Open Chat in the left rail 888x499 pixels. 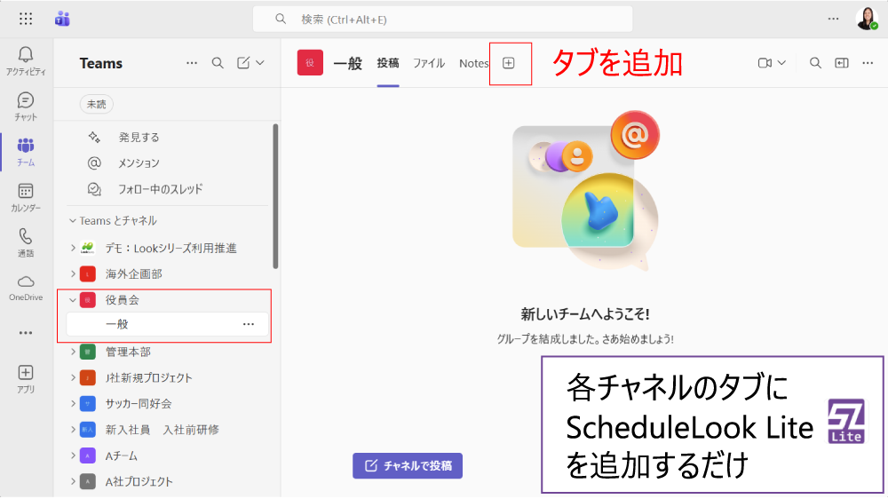click(x=26, y=101)
